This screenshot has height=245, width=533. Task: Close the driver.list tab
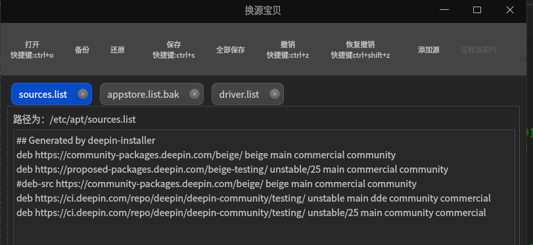pyautogui.click(x=275, y=94)
